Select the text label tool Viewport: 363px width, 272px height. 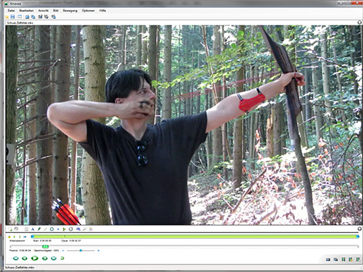tap(33, 229)
